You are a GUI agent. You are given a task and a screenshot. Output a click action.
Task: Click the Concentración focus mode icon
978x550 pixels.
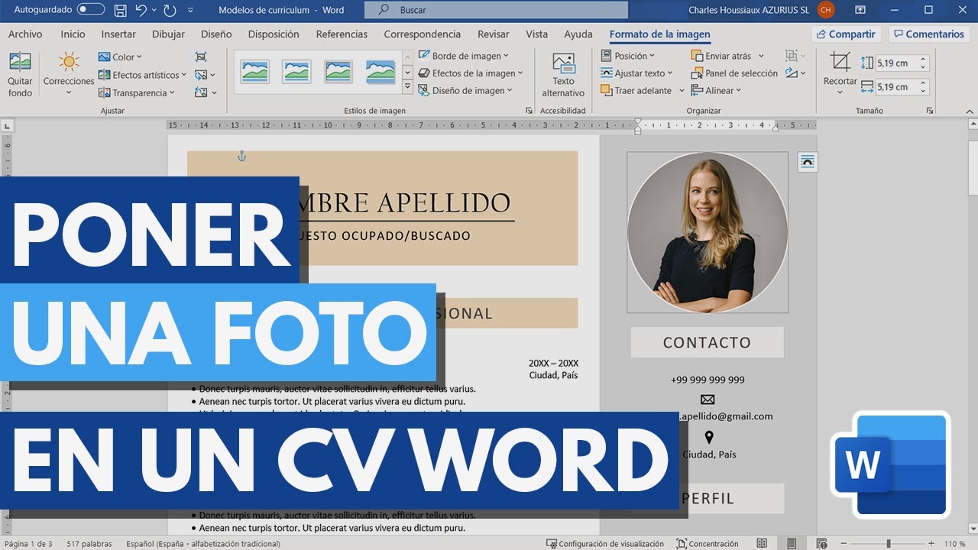[681, 544]
